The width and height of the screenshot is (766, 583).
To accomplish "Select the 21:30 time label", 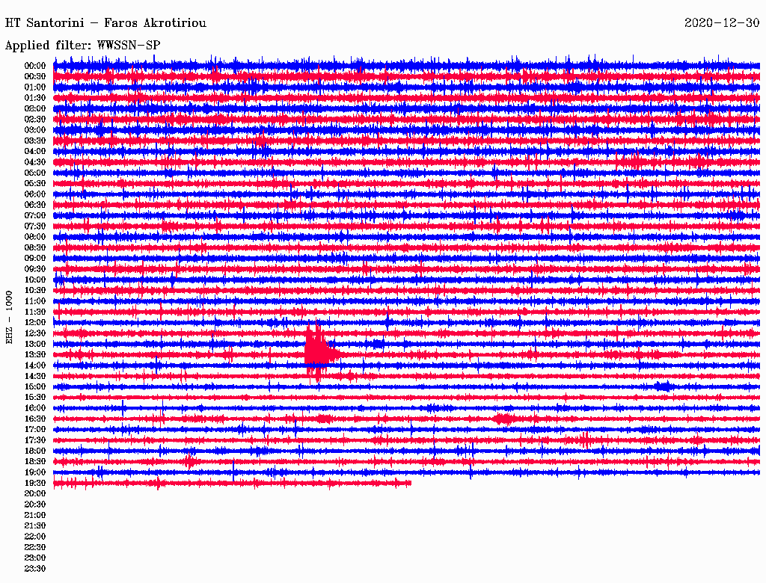I will (34, 526).
